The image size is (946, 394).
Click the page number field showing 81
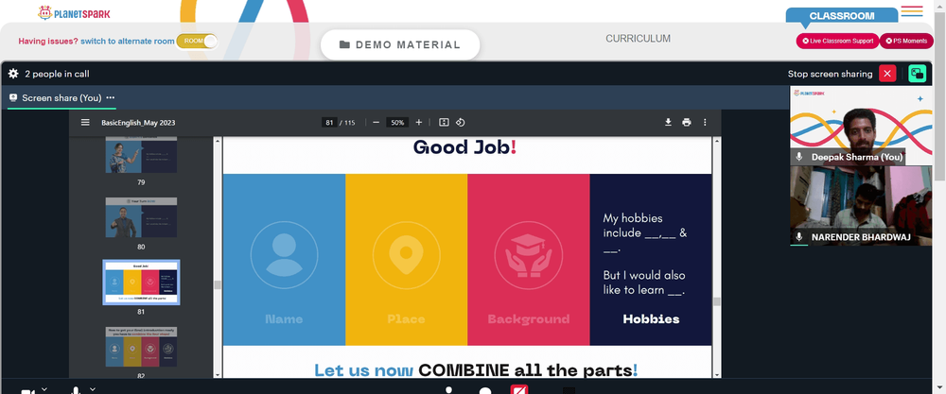point(329,122)
